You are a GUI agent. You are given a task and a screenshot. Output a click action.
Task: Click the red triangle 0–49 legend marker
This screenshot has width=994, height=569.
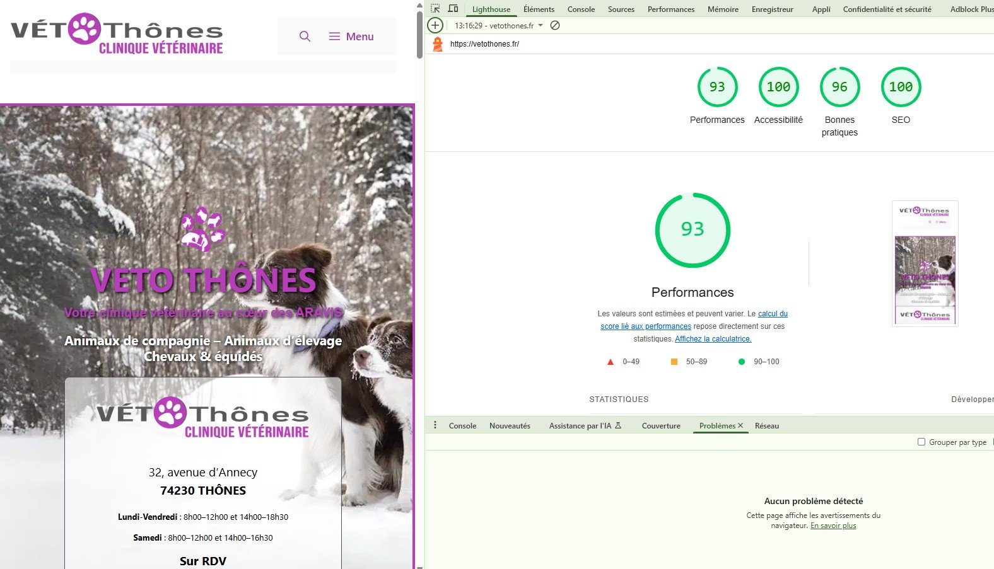(x=610, y=362)
